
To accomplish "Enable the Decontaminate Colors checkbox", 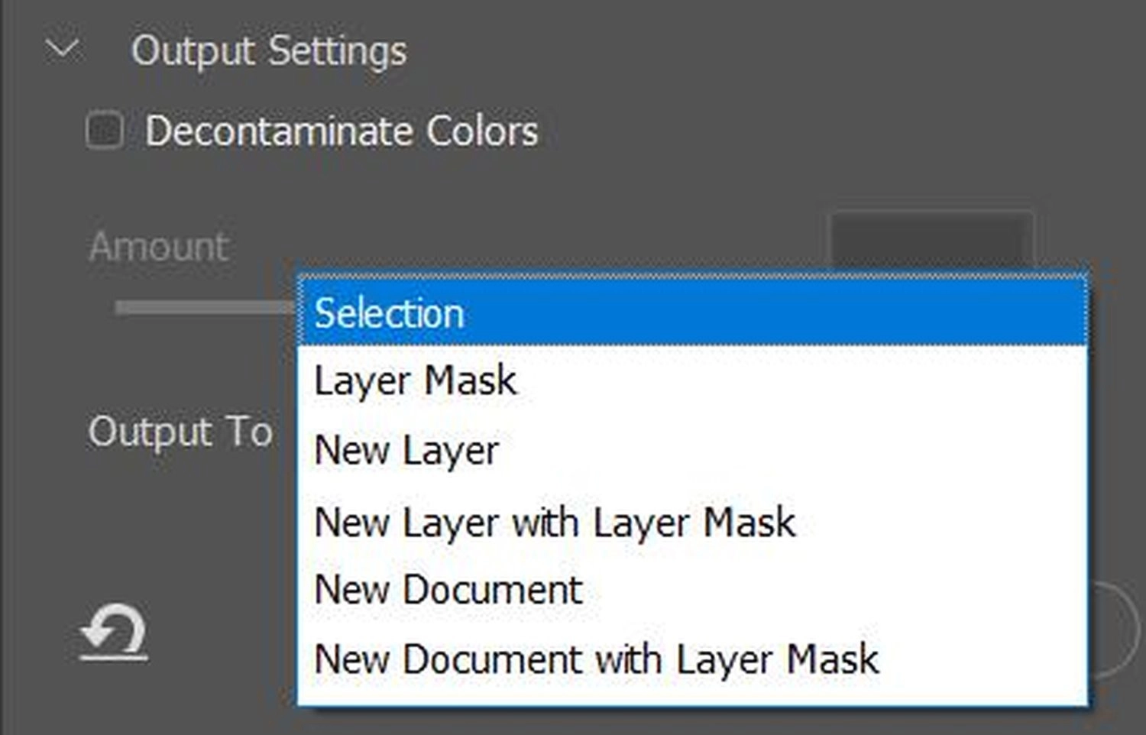I will click(104, 130).
